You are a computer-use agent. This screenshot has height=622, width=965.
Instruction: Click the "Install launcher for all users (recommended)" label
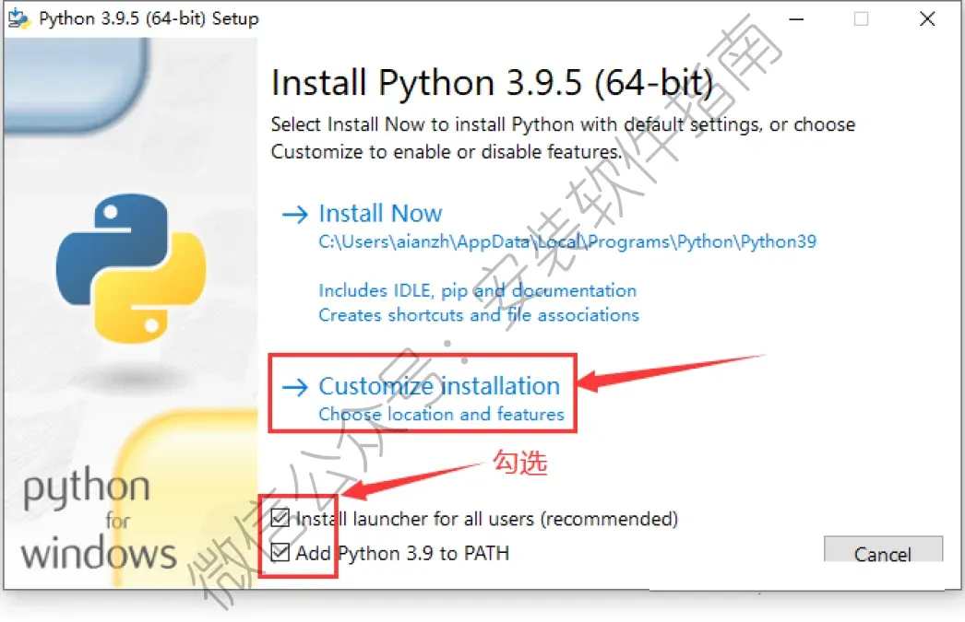coord(487,519)
